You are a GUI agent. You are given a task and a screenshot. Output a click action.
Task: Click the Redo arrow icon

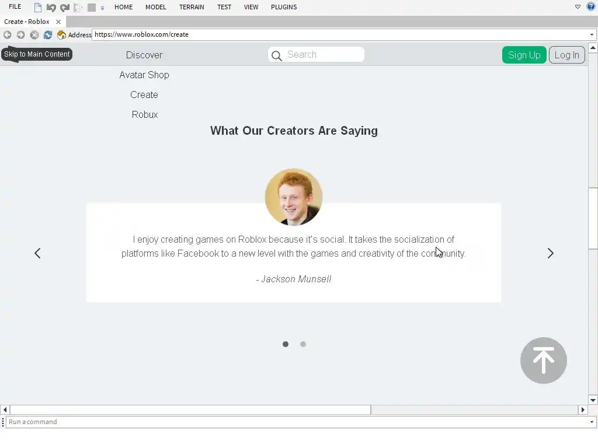coord(65,7)
